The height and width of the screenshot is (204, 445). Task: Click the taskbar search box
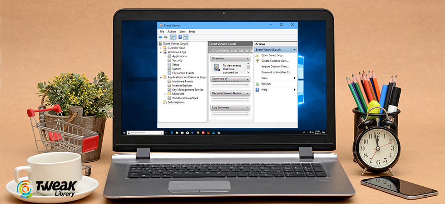[x=145, y=132]
